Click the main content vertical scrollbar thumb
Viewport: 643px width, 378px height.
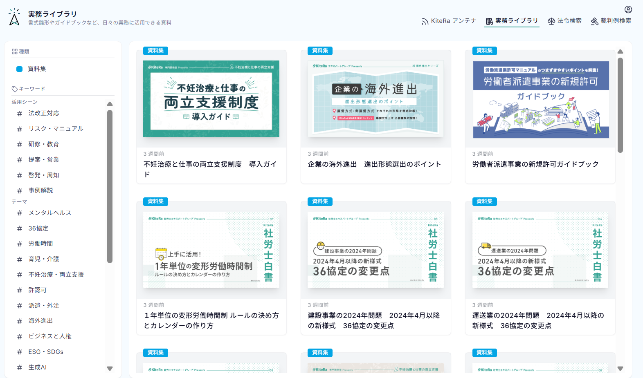point(620,105)
